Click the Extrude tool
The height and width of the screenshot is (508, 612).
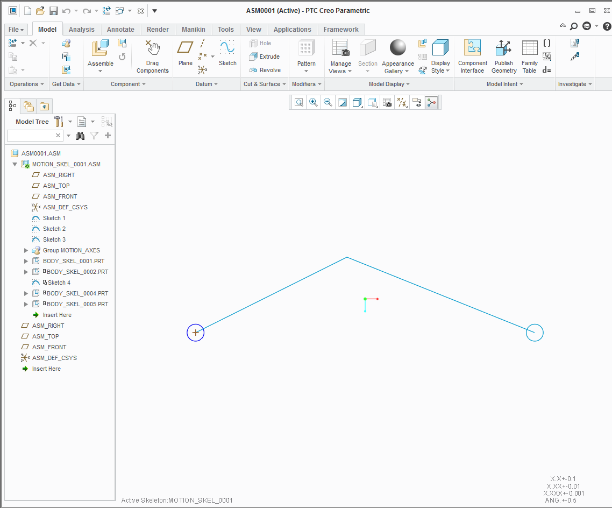click(x=265, y=57)
